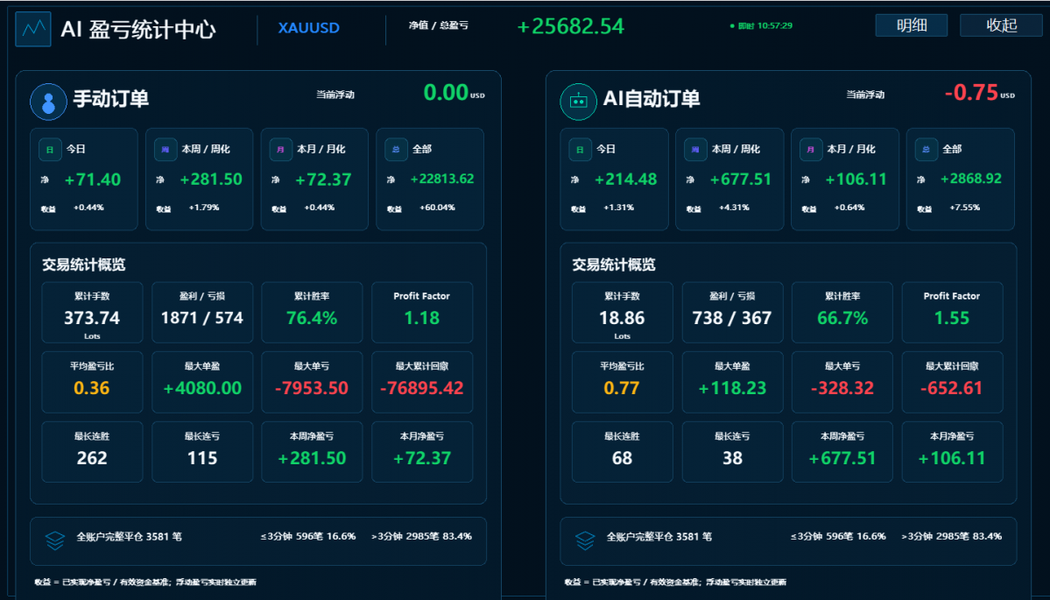Click the all-time net +2868.92 in AI自动订单
The height and width of the screenshot is (600, 1050).
pos(971,179)
